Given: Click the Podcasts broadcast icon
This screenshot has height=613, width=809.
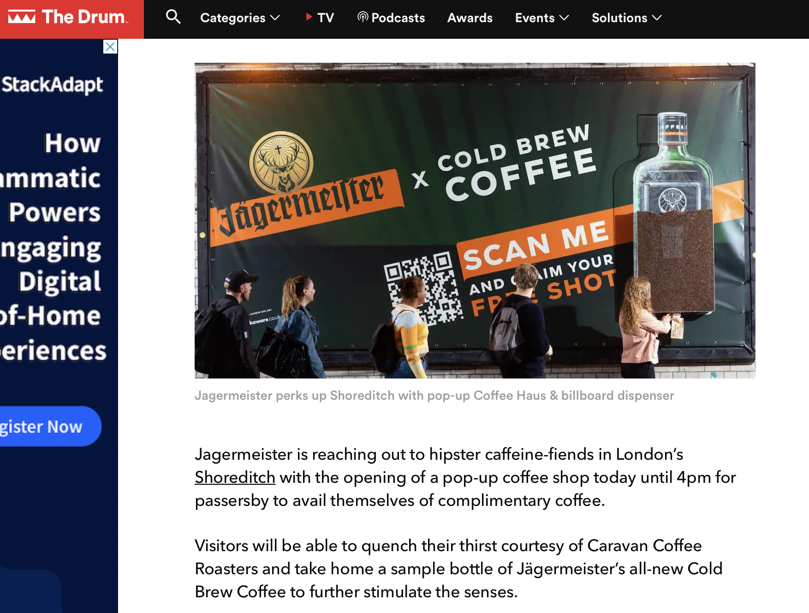Looking at the screenshot, I should (363, 17).
